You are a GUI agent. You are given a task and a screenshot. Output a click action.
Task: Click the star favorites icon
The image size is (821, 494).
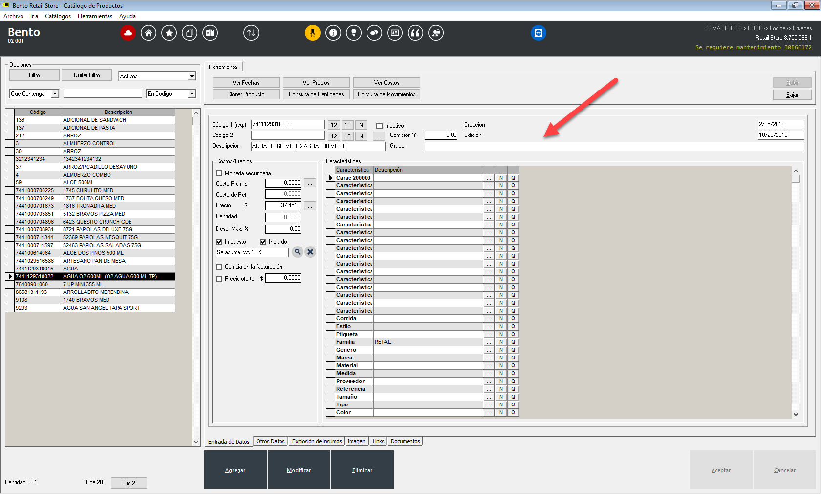tap(169, 33)
